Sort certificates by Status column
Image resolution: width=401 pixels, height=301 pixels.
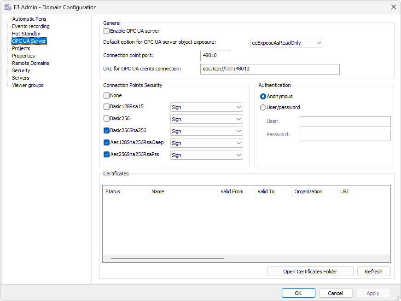(126, 191)
